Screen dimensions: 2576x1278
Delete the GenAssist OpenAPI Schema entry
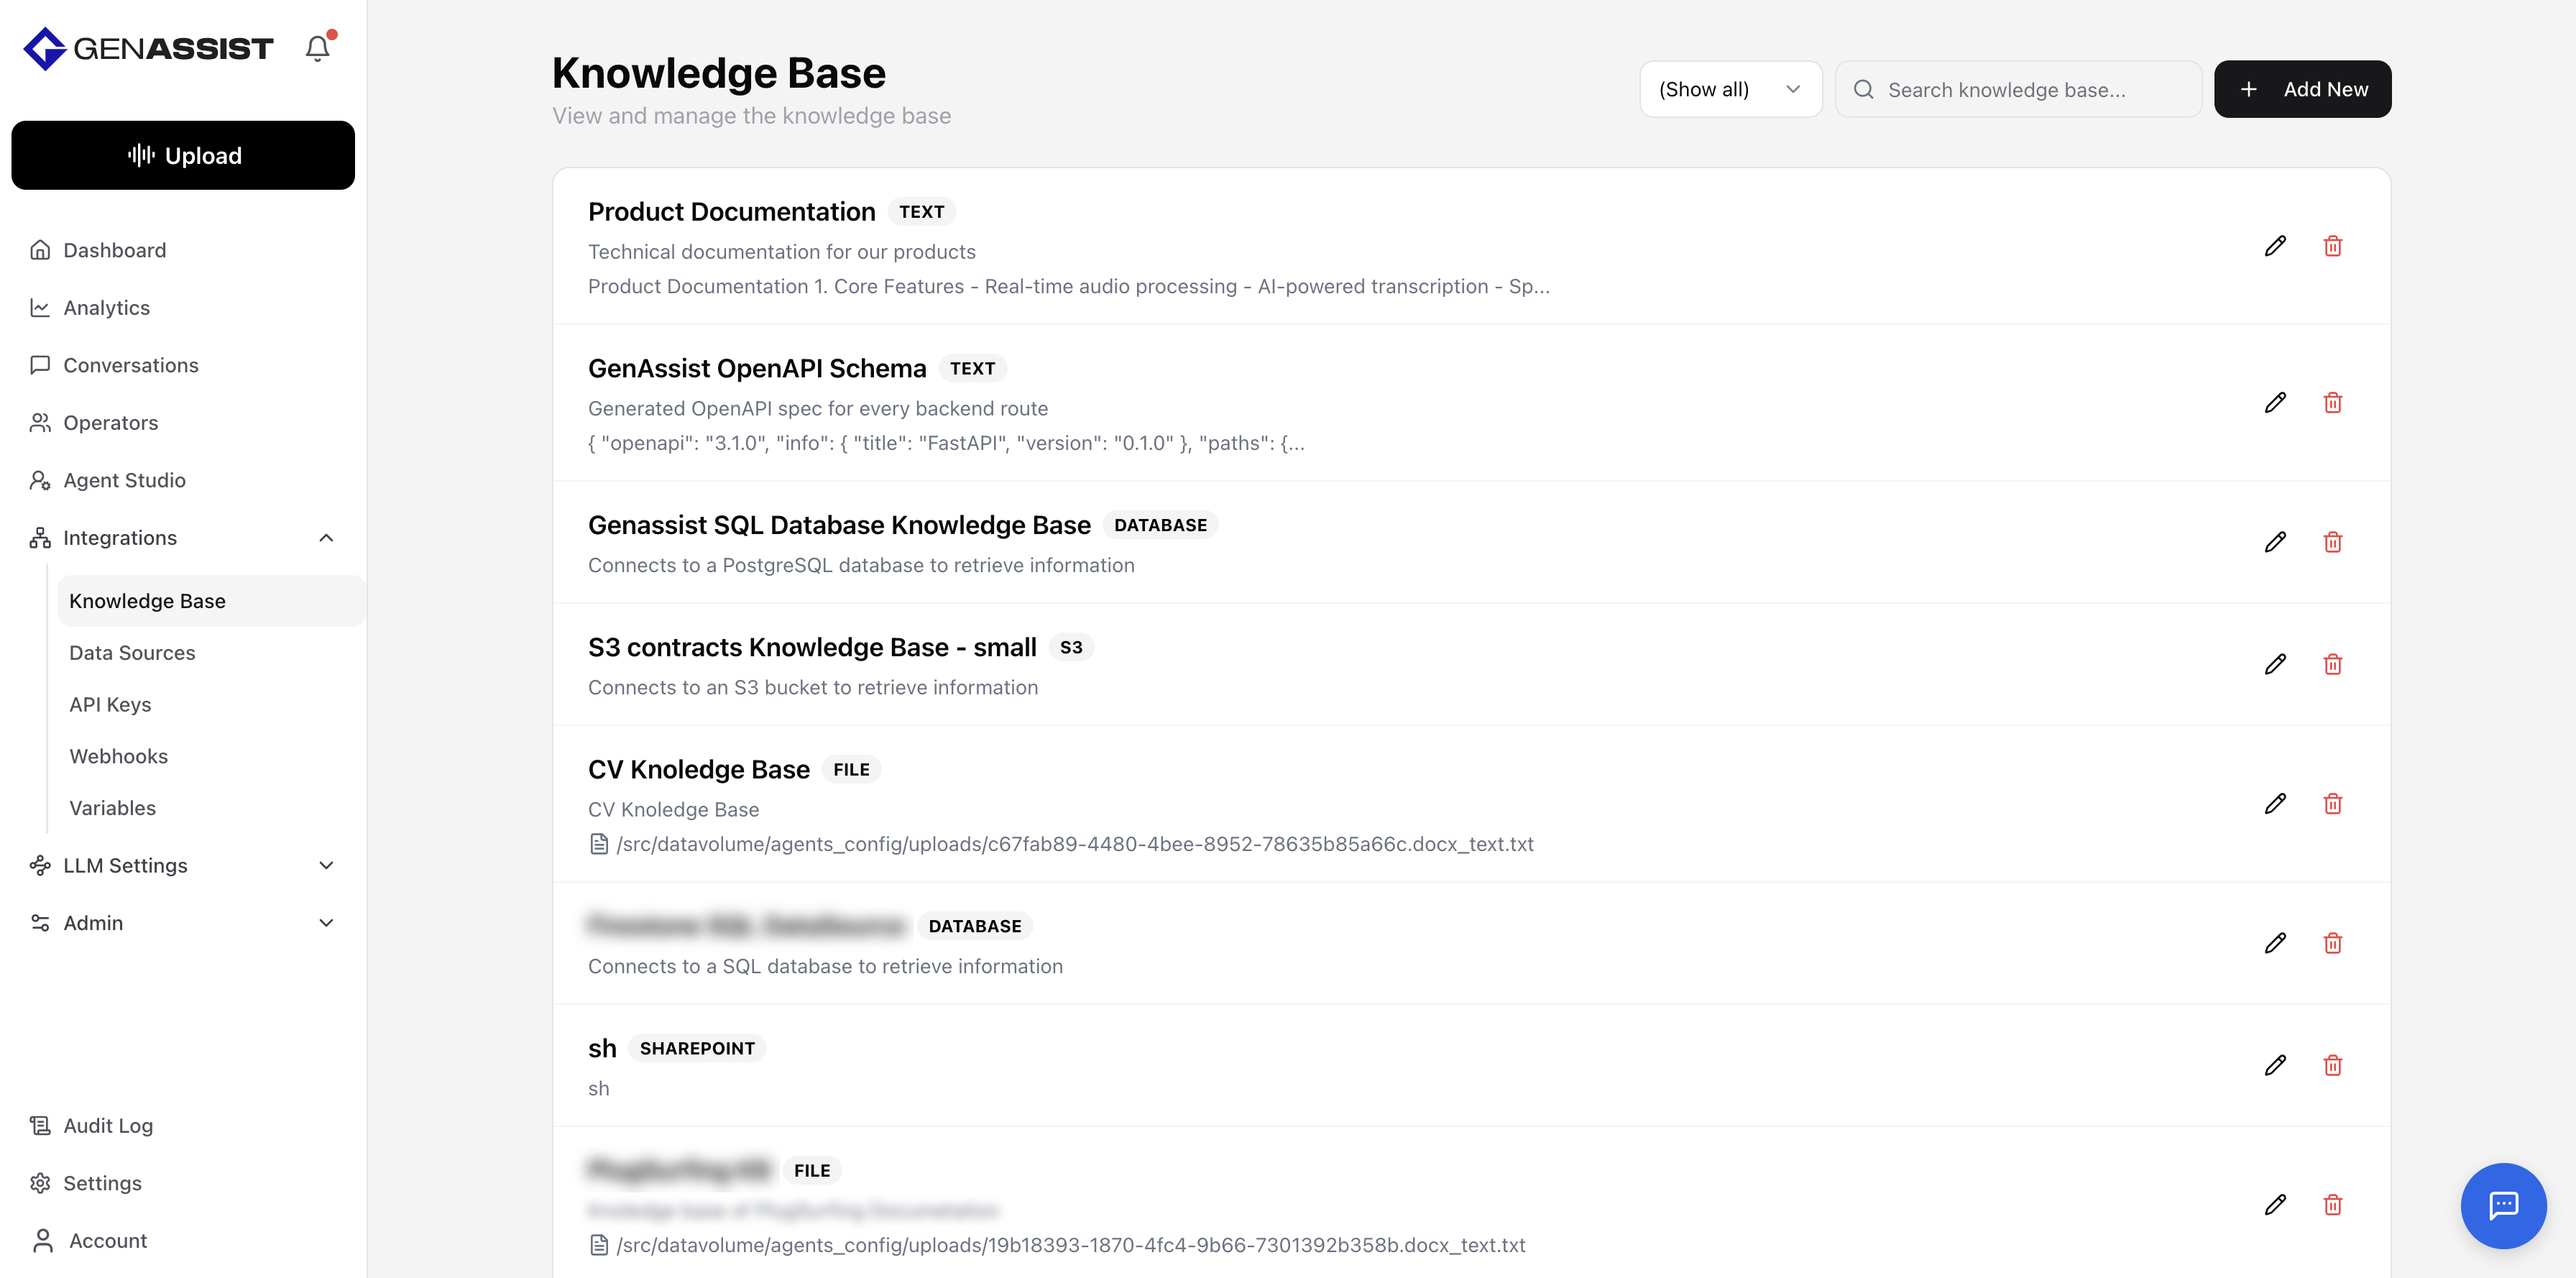tap(2332, 403)
